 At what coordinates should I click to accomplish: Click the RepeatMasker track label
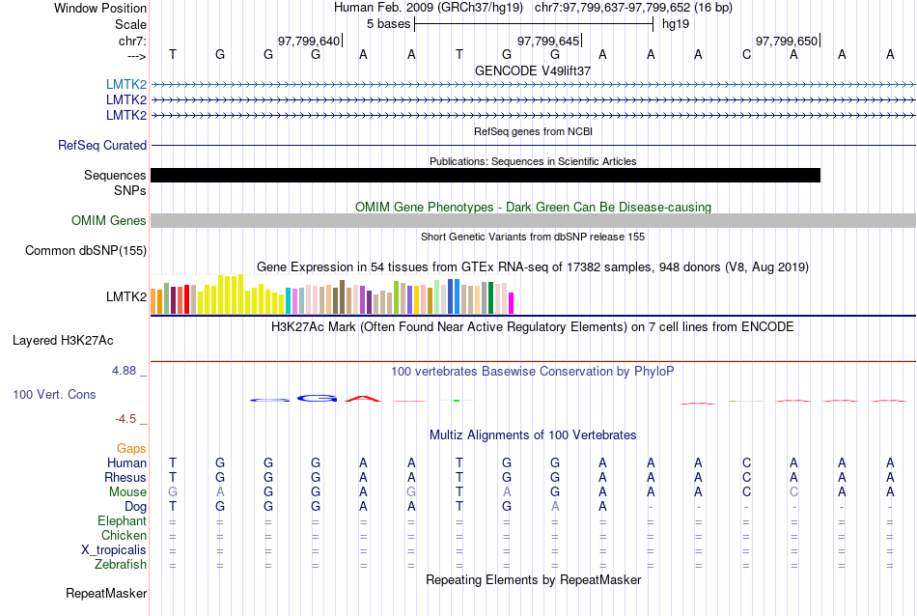106,593
